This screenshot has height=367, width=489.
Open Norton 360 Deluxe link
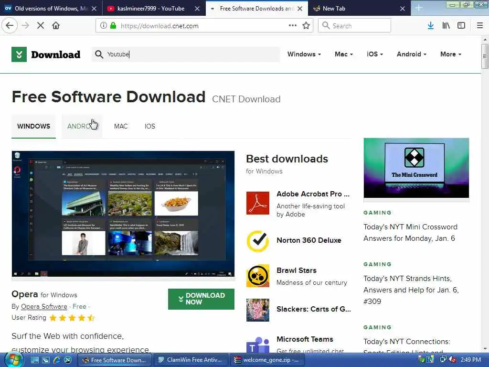coord(309,240)
